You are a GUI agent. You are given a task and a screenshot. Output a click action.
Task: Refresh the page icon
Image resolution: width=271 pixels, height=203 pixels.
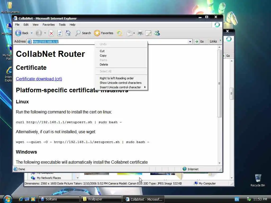click(x=60, y=33)
